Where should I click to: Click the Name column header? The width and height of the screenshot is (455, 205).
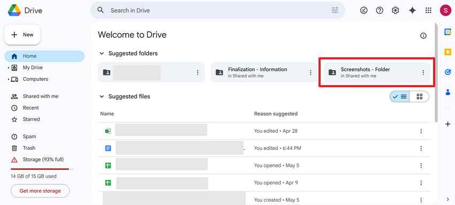coord(107,113)
